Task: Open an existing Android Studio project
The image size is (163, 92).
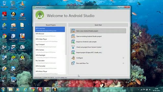Action: [89, 36]
